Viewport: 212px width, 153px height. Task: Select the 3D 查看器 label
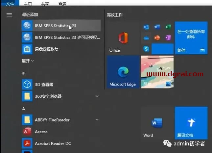pos(44,85)
